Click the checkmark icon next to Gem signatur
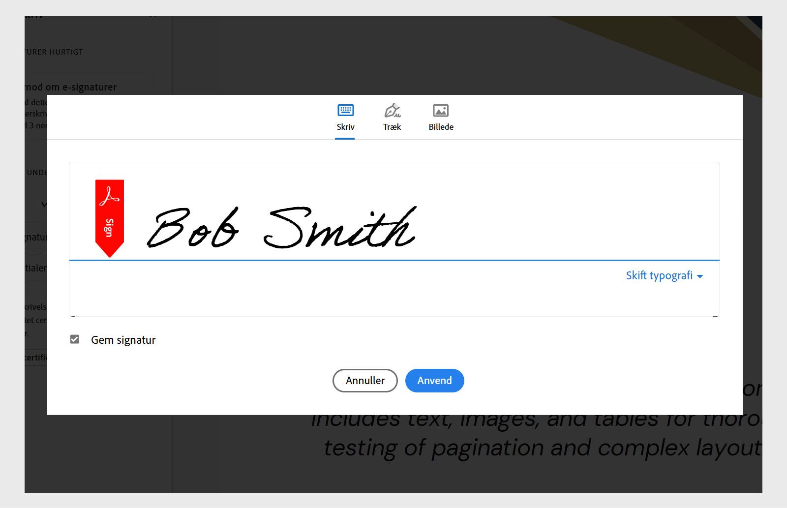 tap(75, 339)
